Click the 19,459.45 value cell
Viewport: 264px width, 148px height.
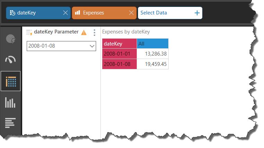pos(153,64)
